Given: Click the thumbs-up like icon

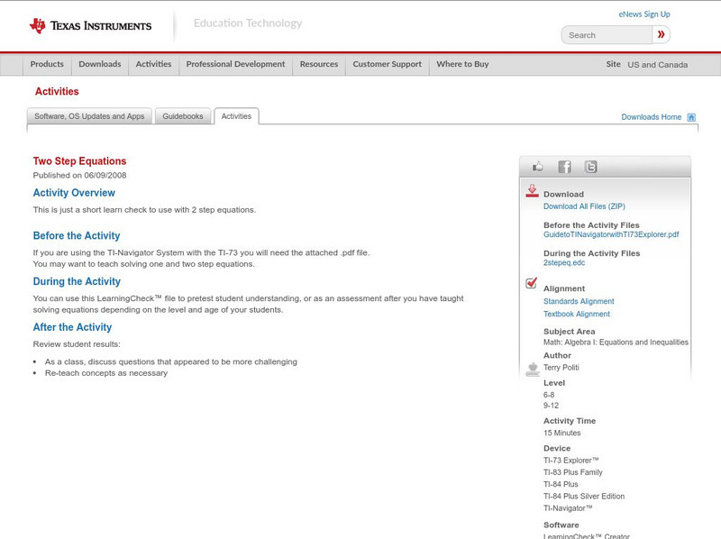Looking at the screenshot, I should click(538, 167).
